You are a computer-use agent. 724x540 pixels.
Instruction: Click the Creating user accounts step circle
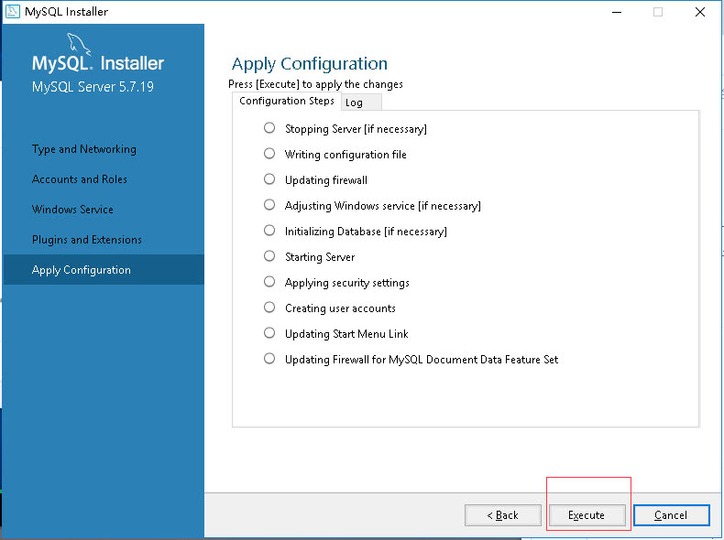point(269,308)
